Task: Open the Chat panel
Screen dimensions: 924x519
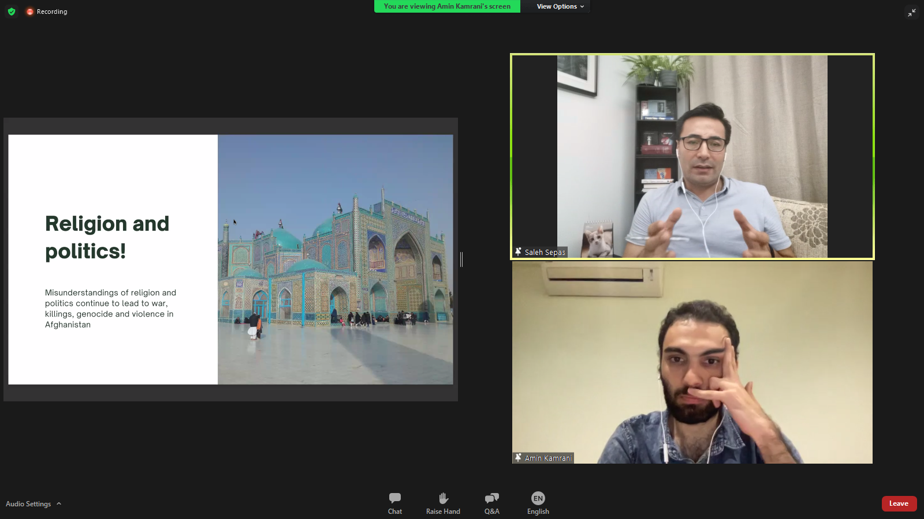Action: click(x=395, y=503)
